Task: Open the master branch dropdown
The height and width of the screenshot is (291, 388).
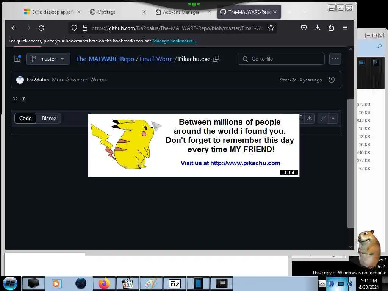Action: pos(48,59)
